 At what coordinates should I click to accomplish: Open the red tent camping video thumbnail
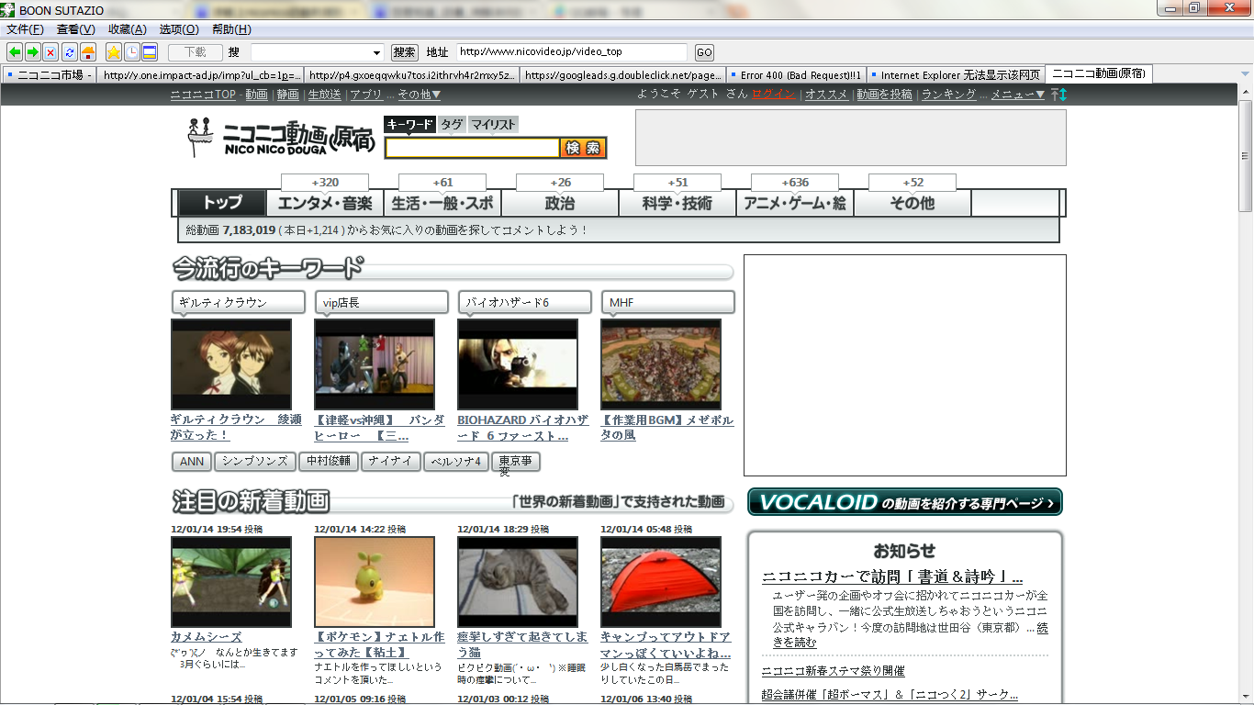661,582
